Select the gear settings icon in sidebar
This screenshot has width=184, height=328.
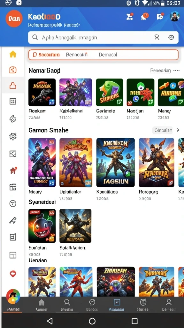tap(13, 136)
